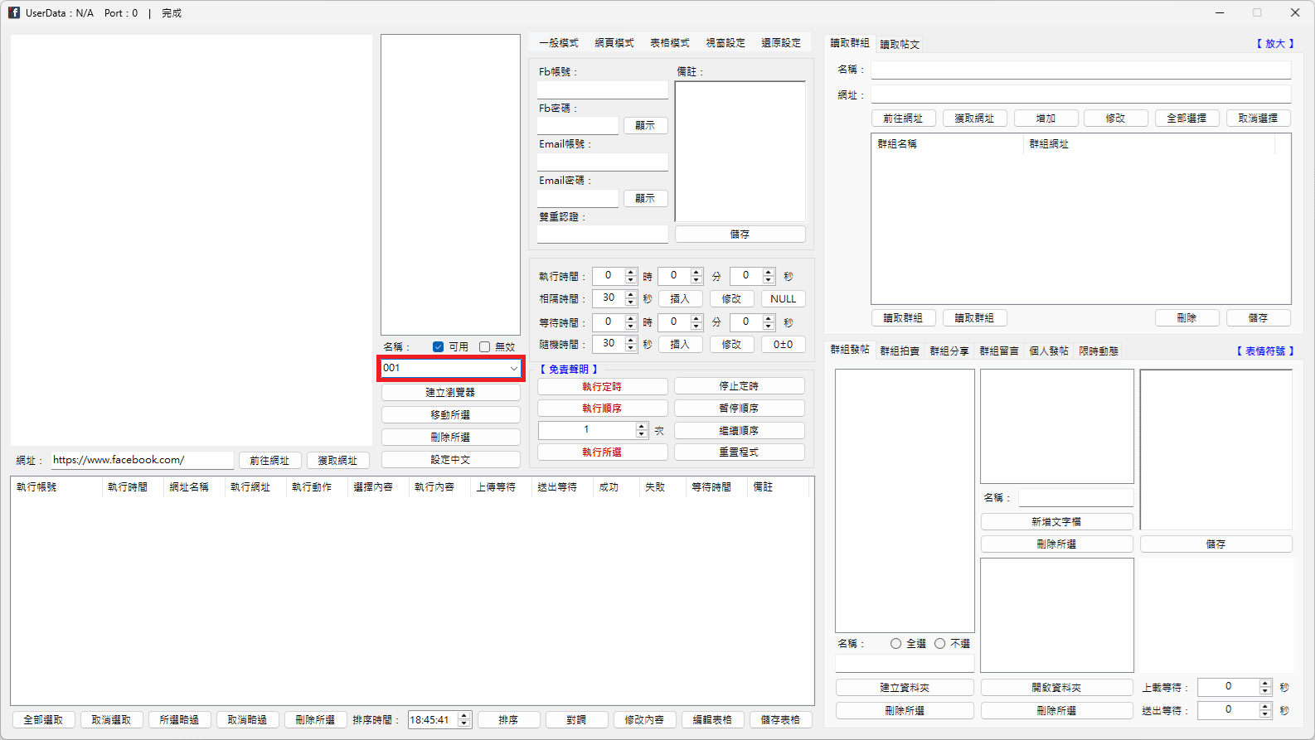The height and width of the screenshot is (740, 1315).
Task: Click the 0±0 button
Action: 783,344
